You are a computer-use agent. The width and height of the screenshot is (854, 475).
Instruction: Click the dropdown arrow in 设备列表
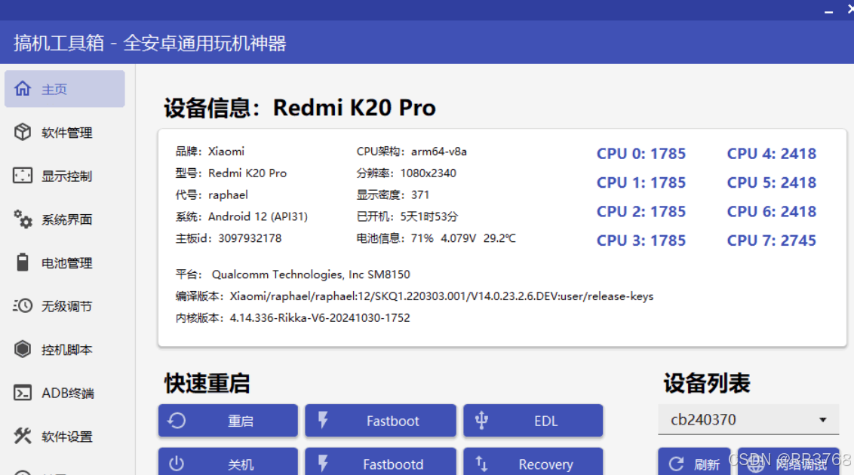pyautogui.click(x=823, y=419)
